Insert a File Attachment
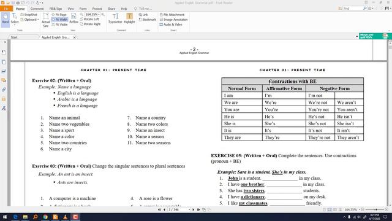 (172, 15)
